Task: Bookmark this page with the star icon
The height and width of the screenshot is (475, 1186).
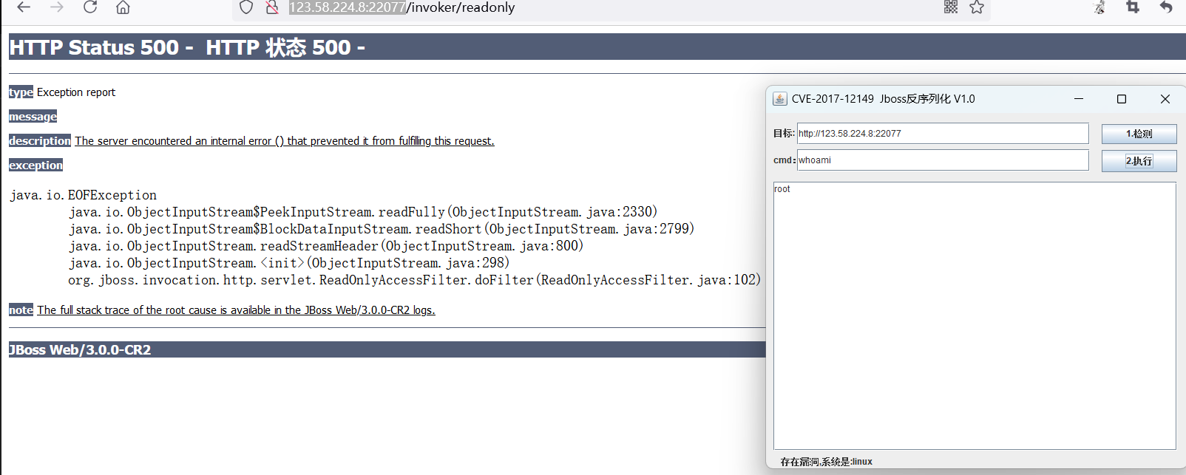Action: [x=977, y=7]
